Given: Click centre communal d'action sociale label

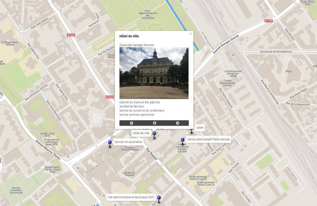Looking at the screenshot, I should pos(182,148).
